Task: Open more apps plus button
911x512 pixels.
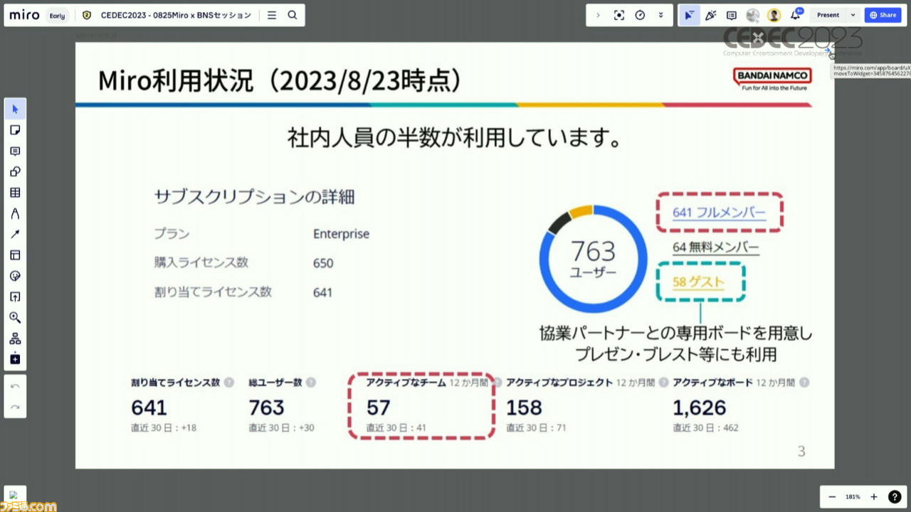Action: point(15,359)
